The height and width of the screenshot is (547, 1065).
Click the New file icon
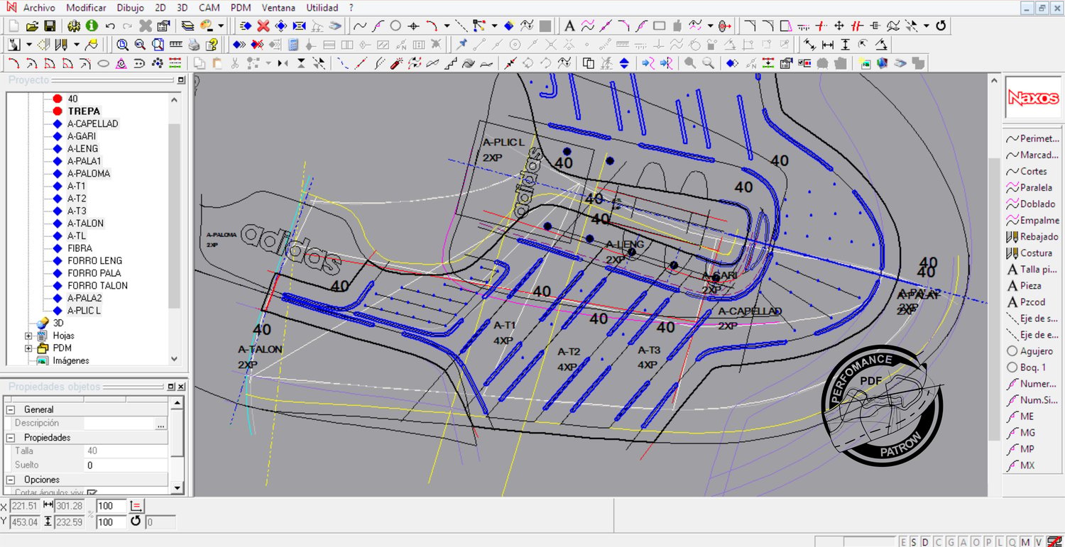coord(14,26)
